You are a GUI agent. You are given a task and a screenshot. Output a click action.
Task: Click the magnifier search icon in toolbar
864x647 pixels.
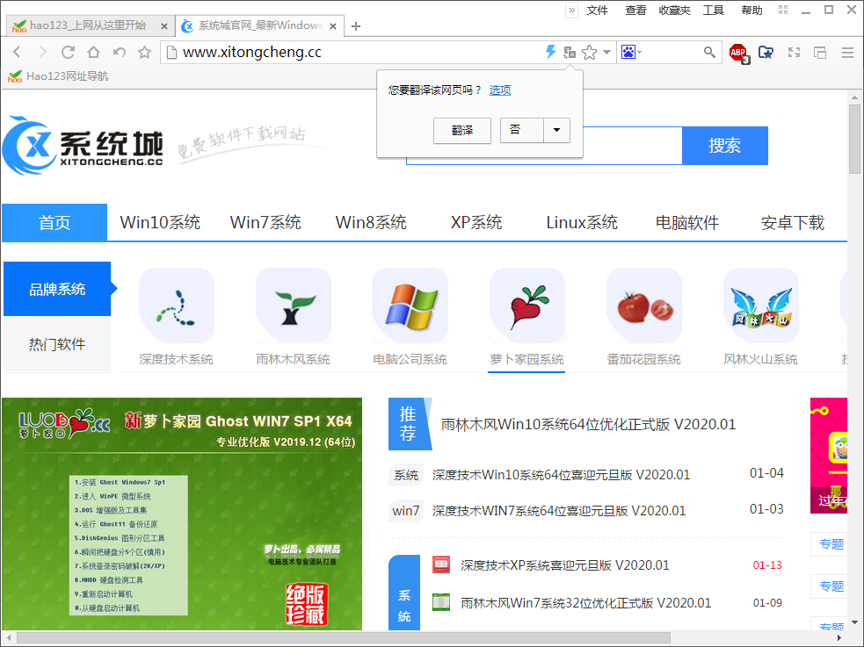[709, 53]
